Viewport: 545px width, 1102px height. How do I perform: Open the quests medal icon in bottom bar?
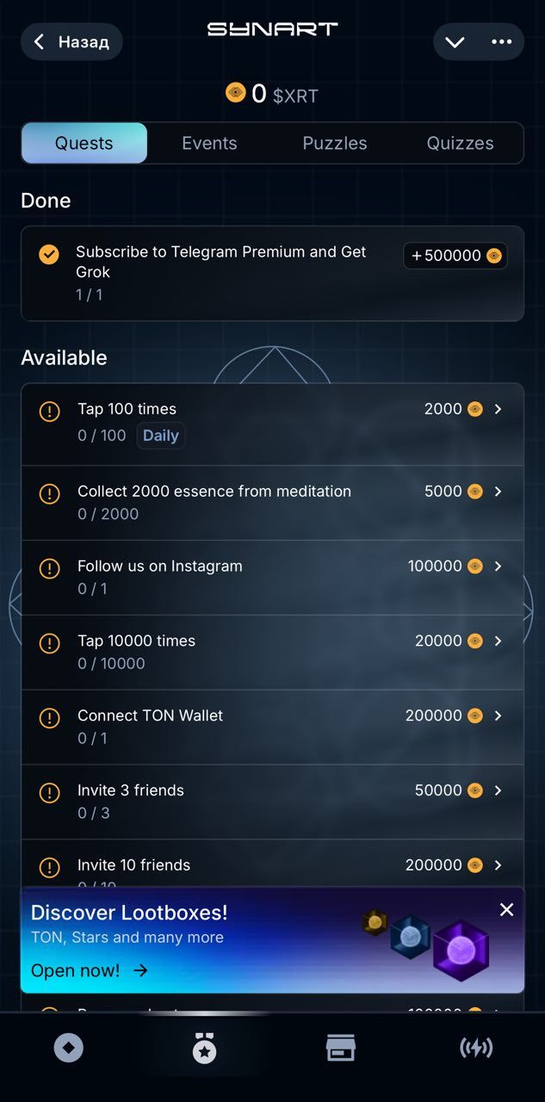coord(204,1047)
